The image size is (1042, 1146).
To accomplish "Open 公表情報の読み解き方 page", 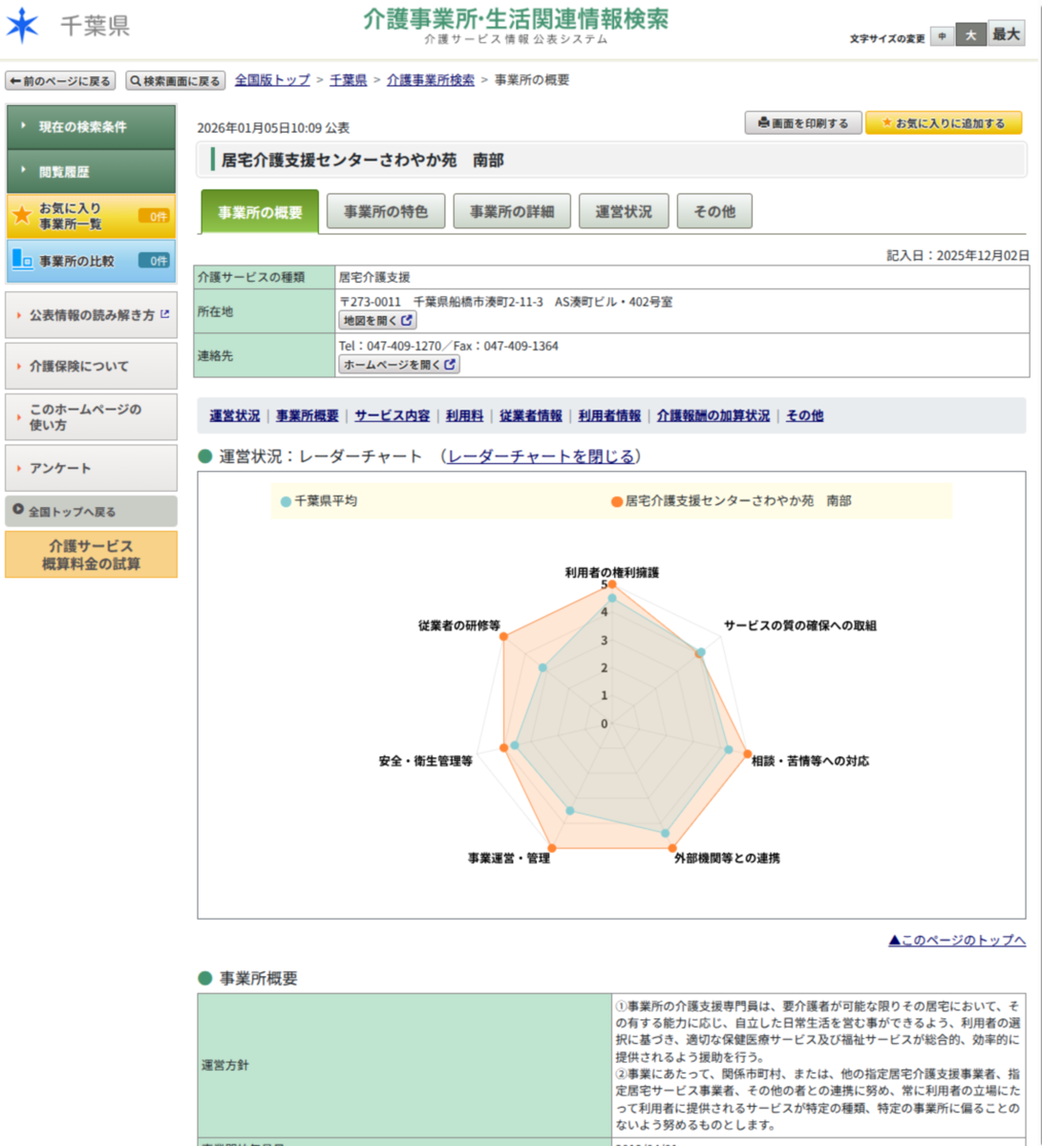I will (92, 315).
